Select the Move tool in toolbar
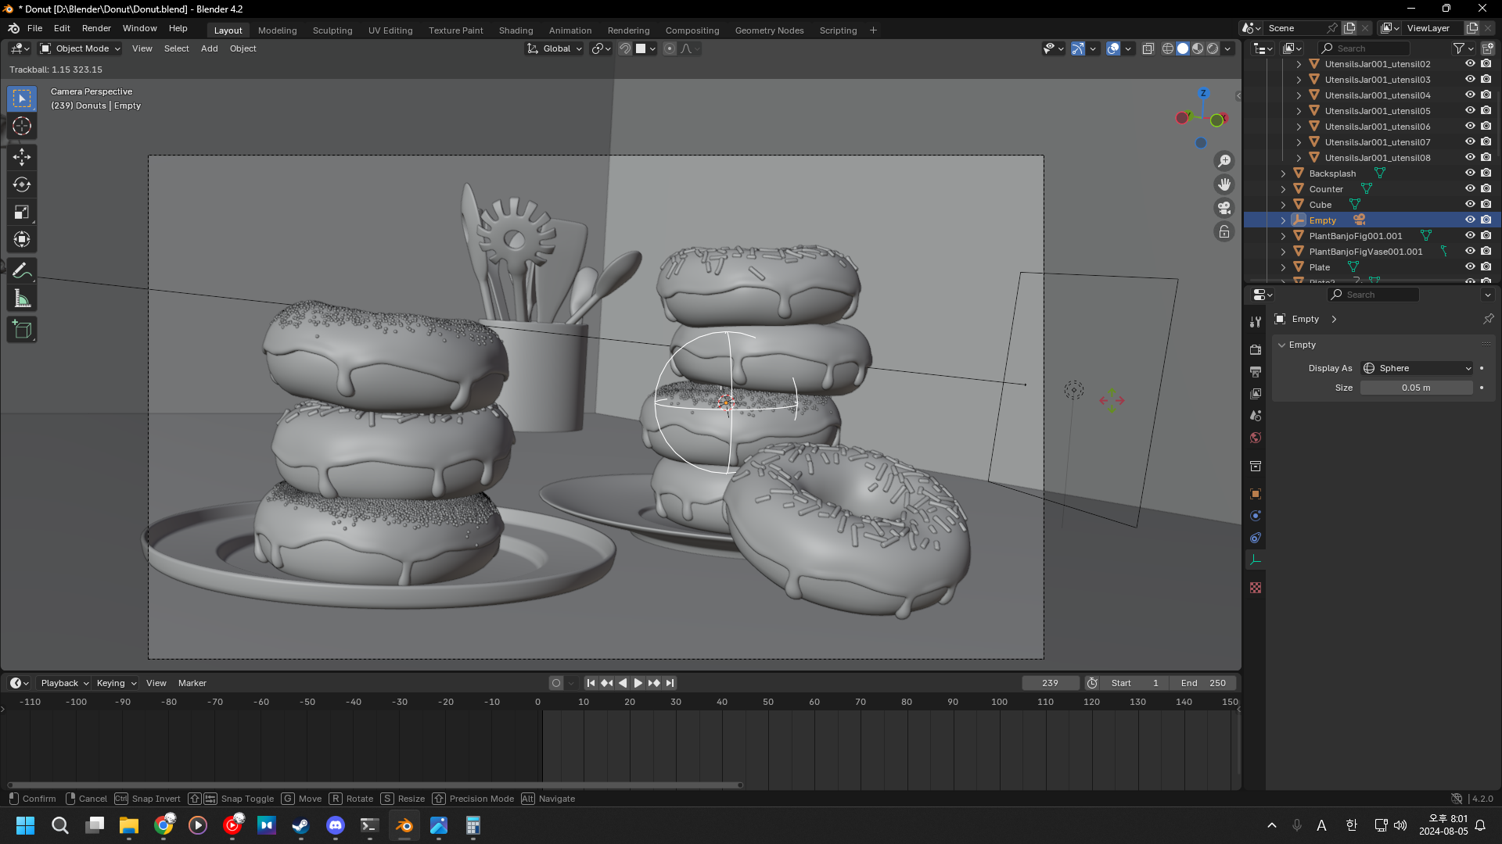This screenshot has width=1502, height=844. coord(22,157)
